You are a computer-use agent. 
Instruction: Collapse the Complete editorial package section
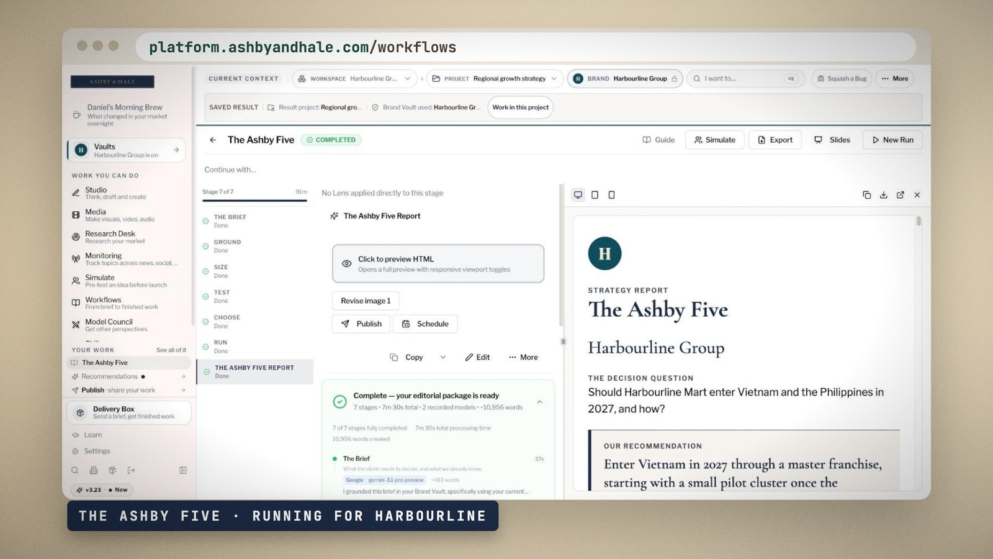coord(540,402)
